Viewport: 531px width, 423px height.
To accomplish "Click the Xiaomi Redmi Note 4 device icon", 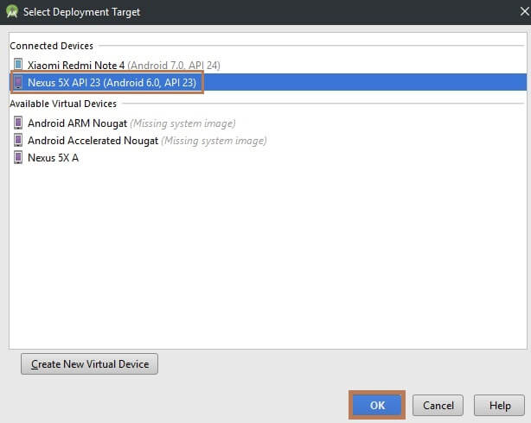I will click(x=18, y=65).
